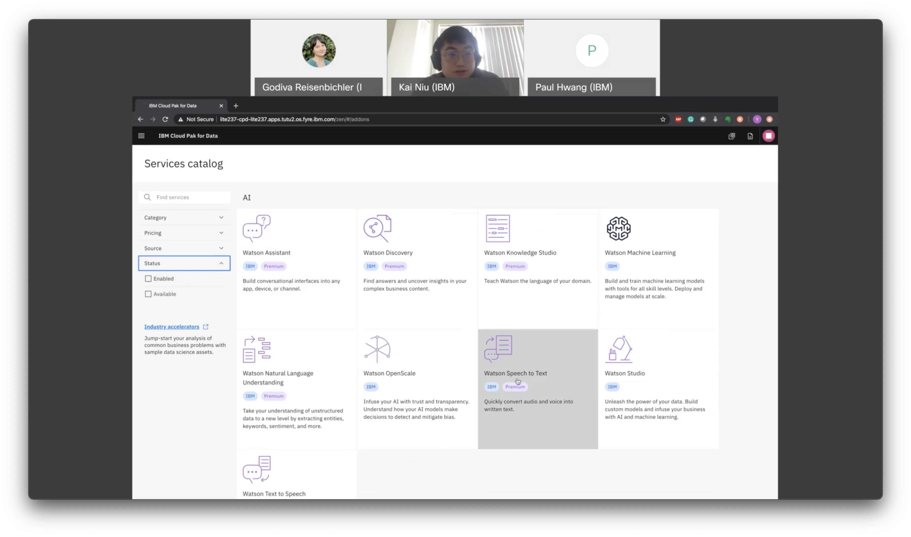Click the green Grammarly extension icon
The width and height of the screenshot is (911, 537).
pyautogui.click(x=690, y=119)
